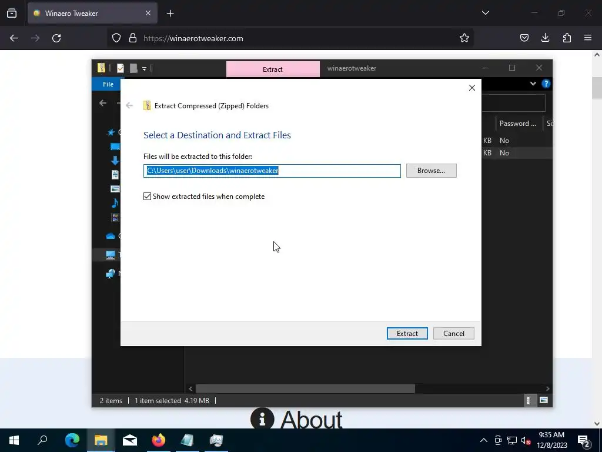Select This PC in Explorer sidebar
This screenshot has height=452, width=602.
click(111, 254)
